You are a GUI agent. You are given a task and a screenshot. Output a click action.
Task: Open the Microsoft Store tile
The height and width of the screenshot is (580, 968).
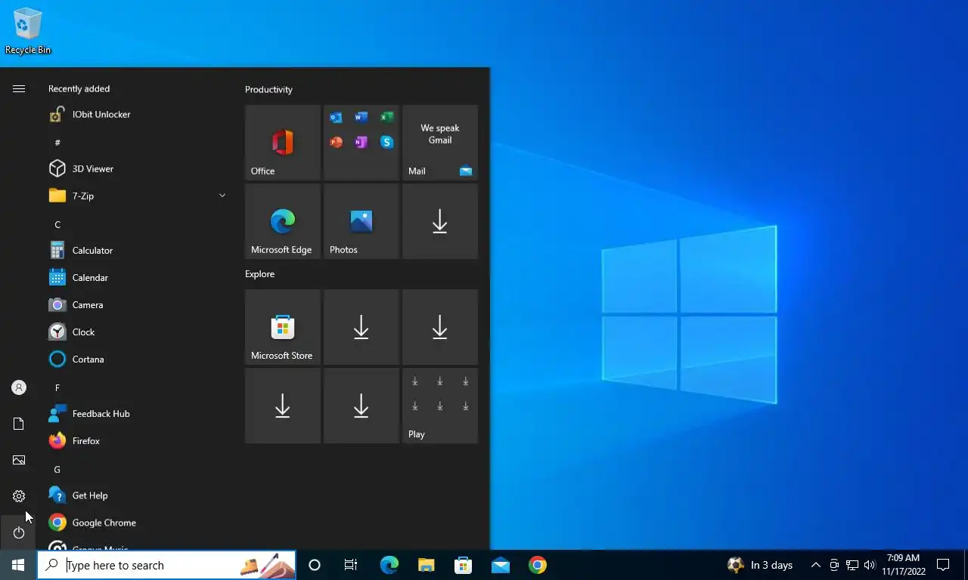pos(283,327)
